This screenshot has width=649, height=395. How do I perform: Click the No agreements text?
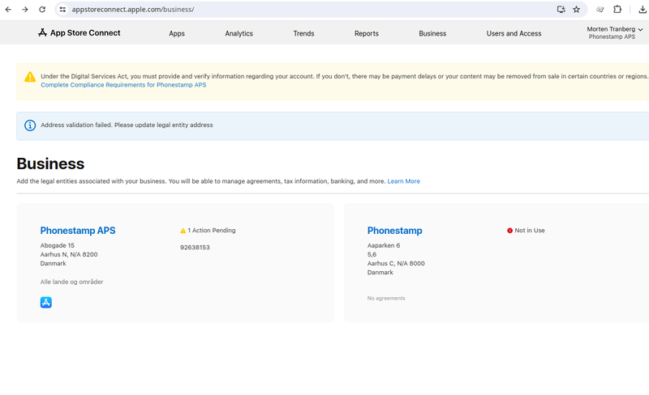(x=386, y=299)
